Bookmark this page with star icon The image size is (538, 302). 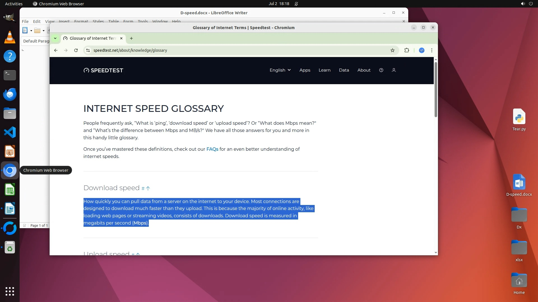coord(392,50)
